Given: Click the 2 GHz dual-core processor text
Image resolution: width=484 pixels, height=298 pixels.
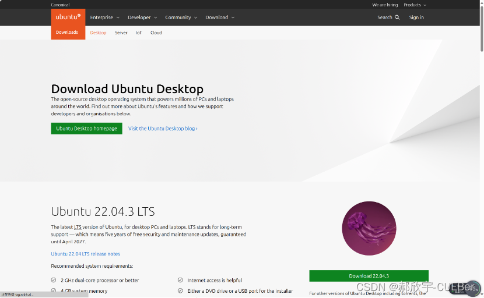Looking at the screenshot, I should click(100, 281).
